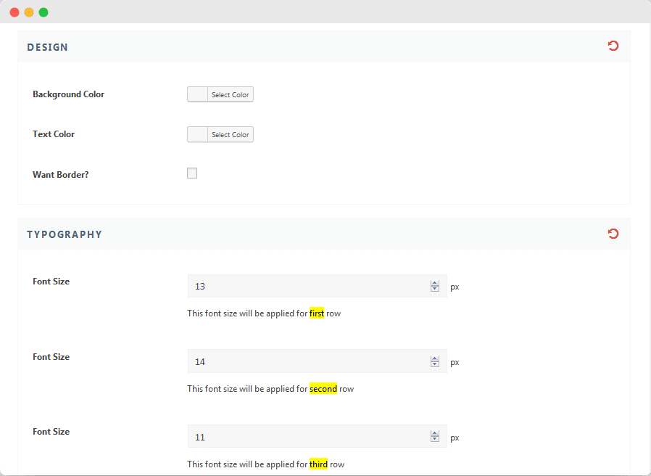This screenshot has height=476, width=651.
Task: Enable the Want Border checkbox
Action: (x=192, y=173)
